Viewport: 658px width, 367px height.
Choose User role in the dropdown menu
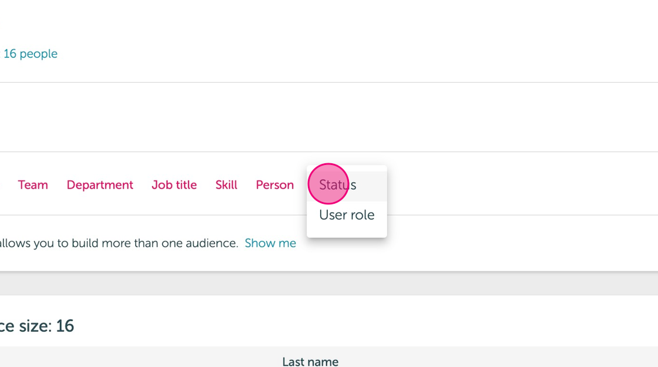pos(347,215)
